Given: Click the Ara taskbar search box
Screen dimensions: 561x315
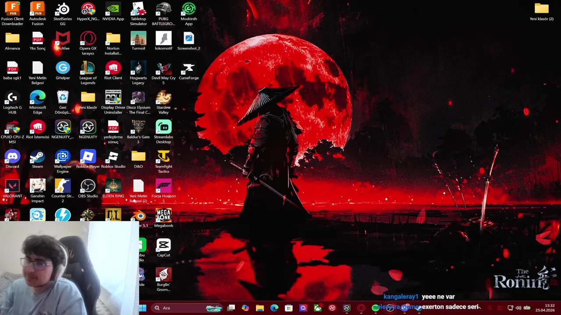Looking at the screenshot, I should point(187,308).
